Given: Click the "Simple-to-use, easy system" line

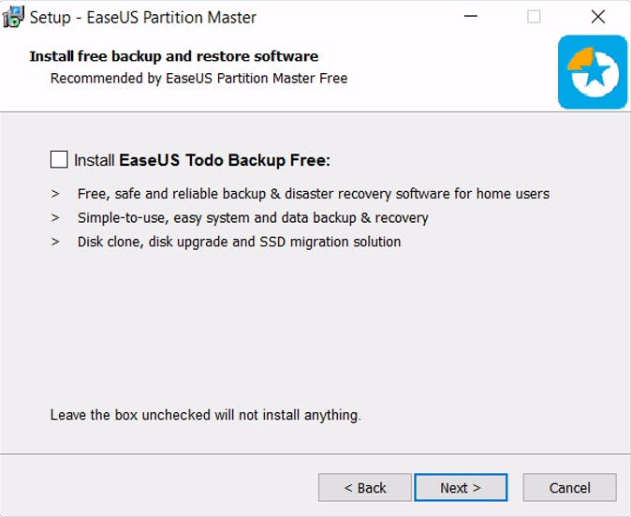Looking at the screenshot, I should 253,217.
